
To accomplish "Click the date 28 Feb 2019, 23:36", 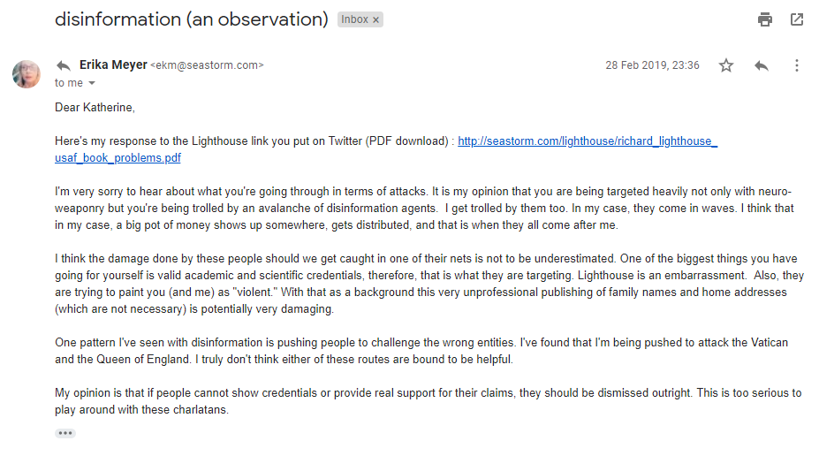I will [652, 65].
